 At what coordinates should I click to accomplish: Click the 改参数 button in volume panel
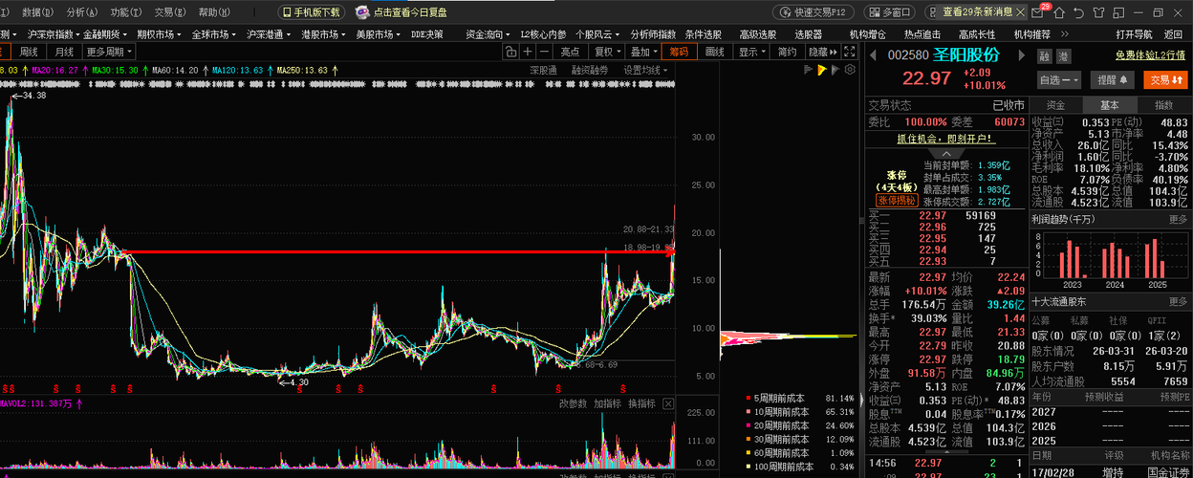click(573, 403)
